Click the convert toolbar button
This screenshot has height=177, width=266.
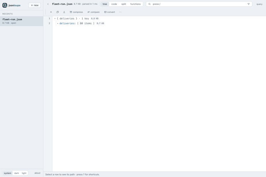point(110,12)
